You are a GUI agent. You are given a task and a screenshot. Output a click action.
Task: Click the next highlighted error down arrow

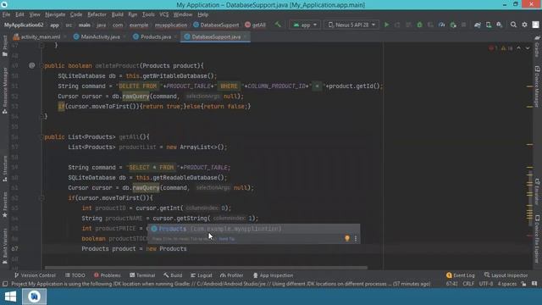tap(528, 48)
